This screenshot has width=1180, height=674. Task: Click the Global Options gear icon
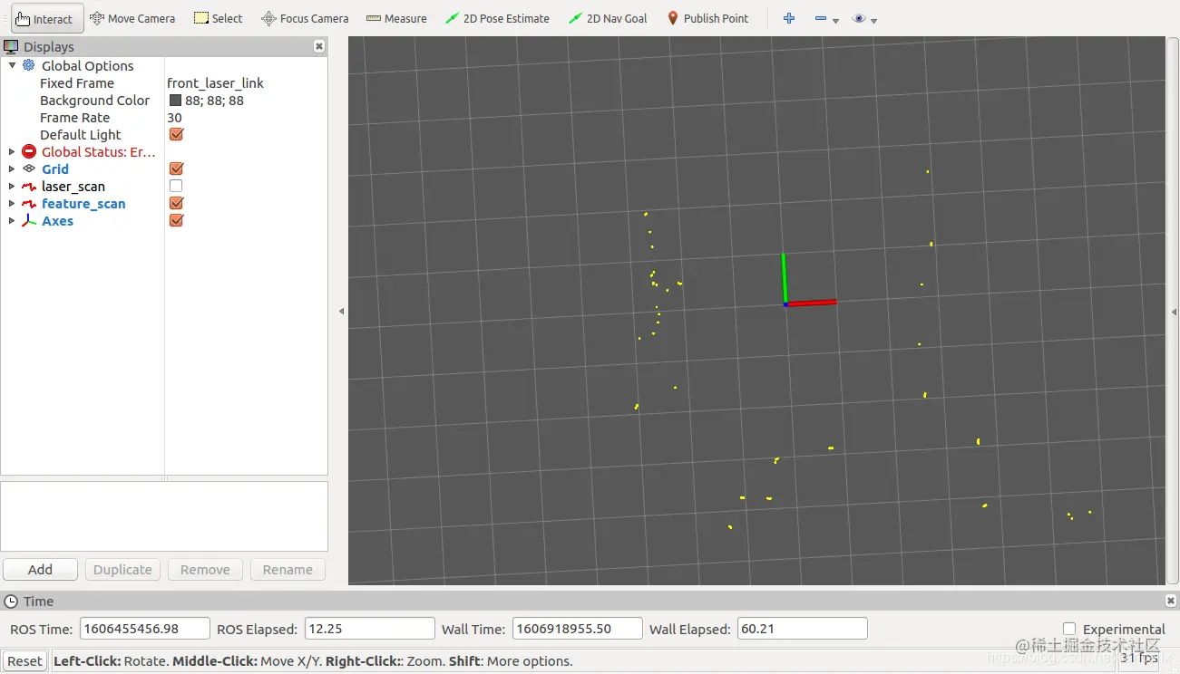click(29, 65)
